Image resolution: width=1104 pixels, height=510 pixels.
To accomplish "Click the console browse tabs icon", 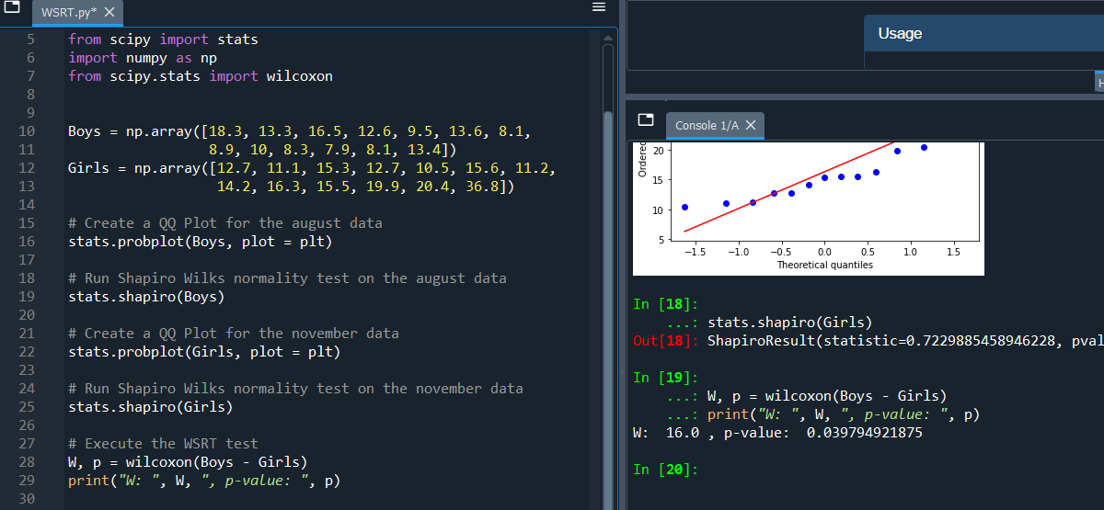I will tap(646, 121).
